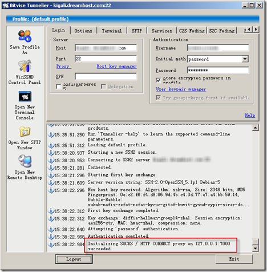The height and width of the screenshot is (272, 267).
Task: Open the SFTP tab
Action: 137,31
